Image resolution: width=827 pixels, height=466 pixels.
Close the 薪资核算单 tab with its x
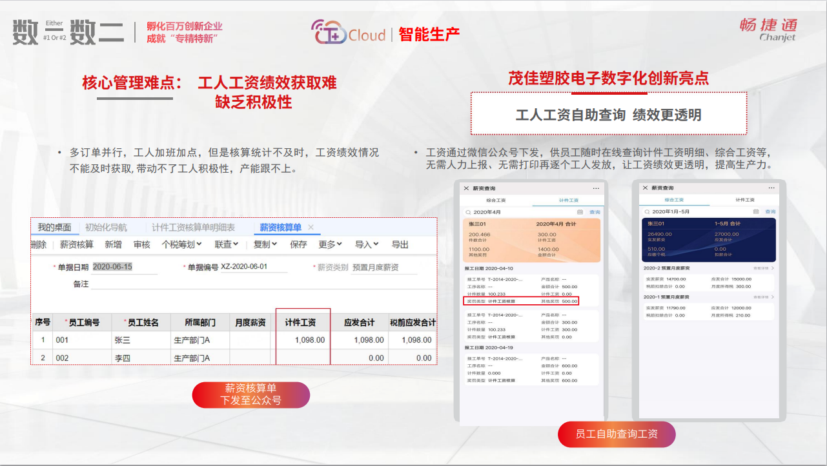point(311,228)
